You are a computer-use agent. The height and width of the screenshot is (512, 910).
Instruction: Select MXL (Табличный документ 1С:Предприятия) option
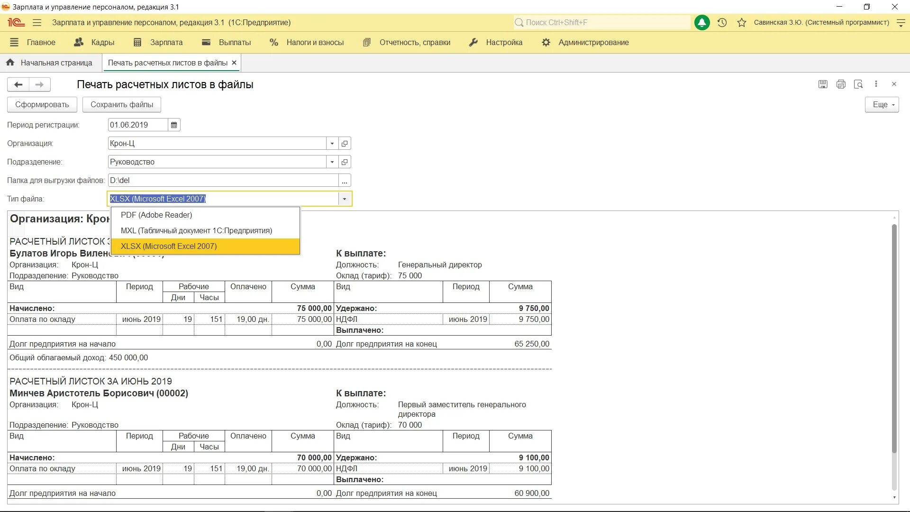tap(205, 231)
